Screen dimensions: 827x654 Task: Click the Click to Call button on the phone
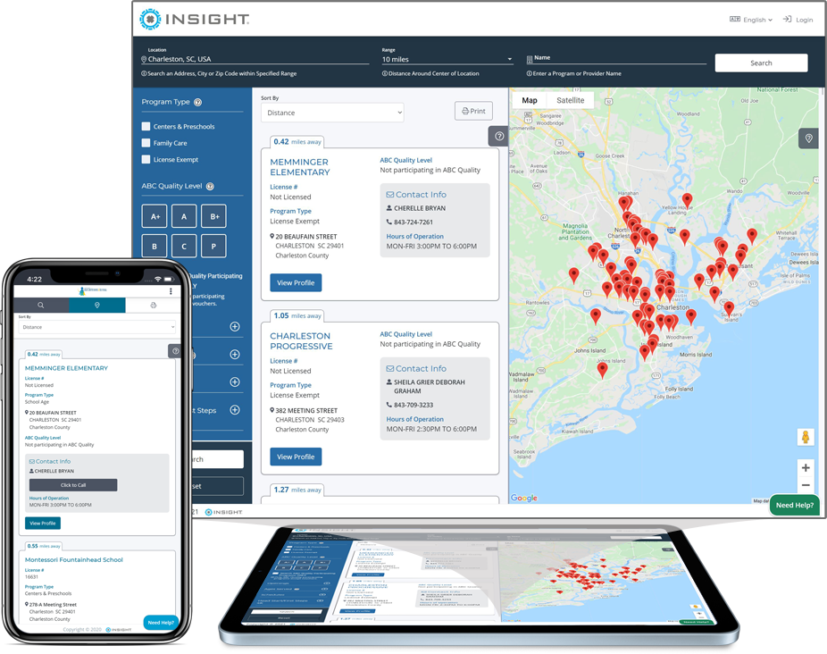point(73,485)
